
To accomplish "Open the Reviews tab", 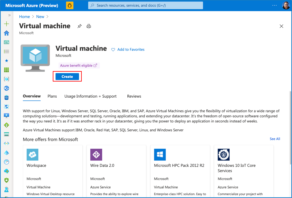I will (134, 96).
